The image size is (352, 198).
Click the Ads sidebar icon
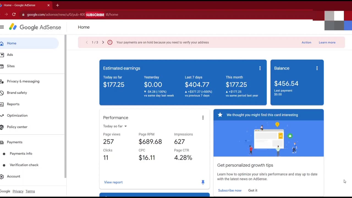coord(2,55)
